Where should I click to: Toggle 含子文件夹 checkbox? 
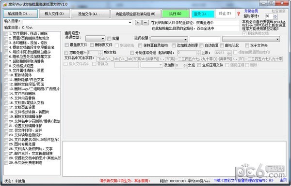coord(247,45)
